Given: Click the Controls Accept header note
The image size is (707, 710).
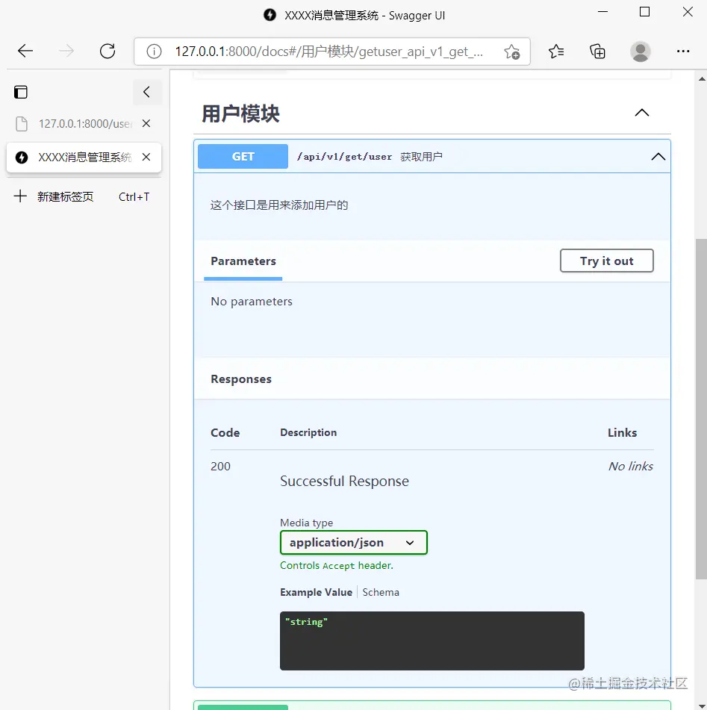Looking at the screenshot, I should (337, 566).
